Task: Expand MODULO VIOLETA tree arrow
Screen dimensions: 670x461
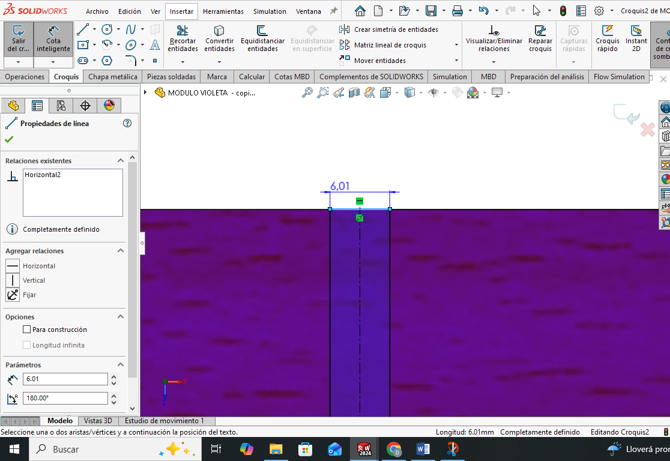Action: 145,92
